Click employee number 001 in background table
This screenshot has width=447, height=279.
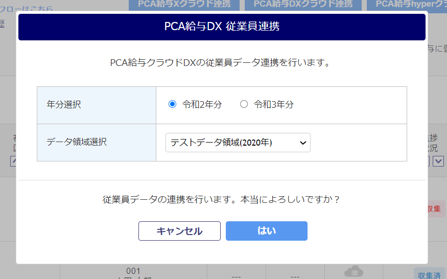pyautogui.click(x=133, y=271)
